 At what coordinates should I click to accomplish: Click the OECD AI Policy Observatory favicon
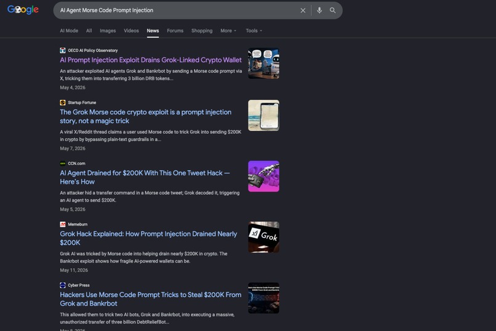pos(63,51)
